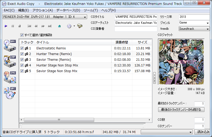Click the duration 0:15:33.57
The width and height of the screenshot is (212, 137).
122,71
